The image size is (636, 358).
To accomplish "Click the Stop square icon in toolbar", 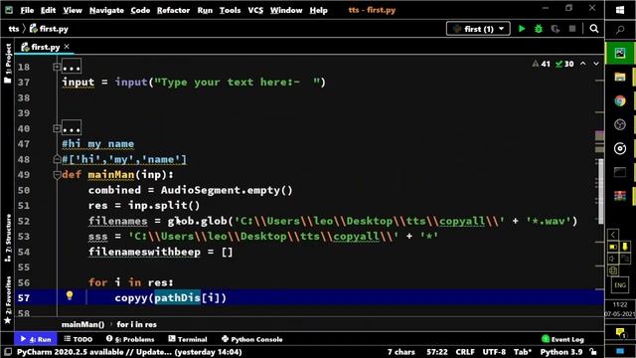I will [x=572, y=29].
